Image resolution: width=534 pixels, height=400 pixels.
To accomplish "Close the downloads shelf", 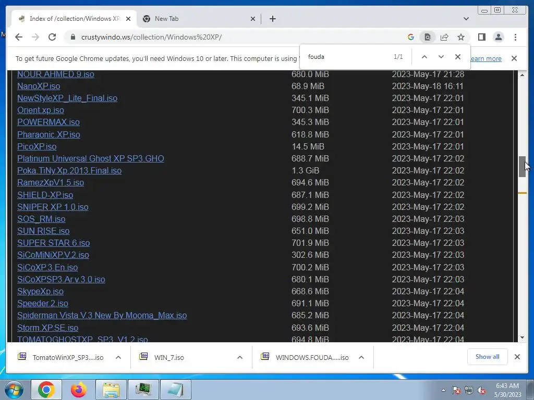I will click(517, 357).
